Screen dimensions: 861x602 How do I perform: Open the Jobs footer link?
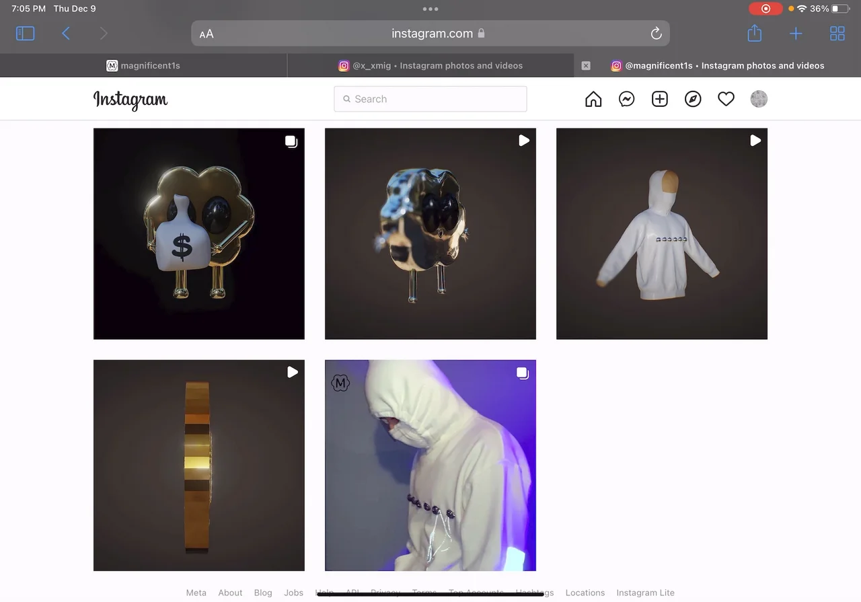pyautogui.click(x=294, y=593)
